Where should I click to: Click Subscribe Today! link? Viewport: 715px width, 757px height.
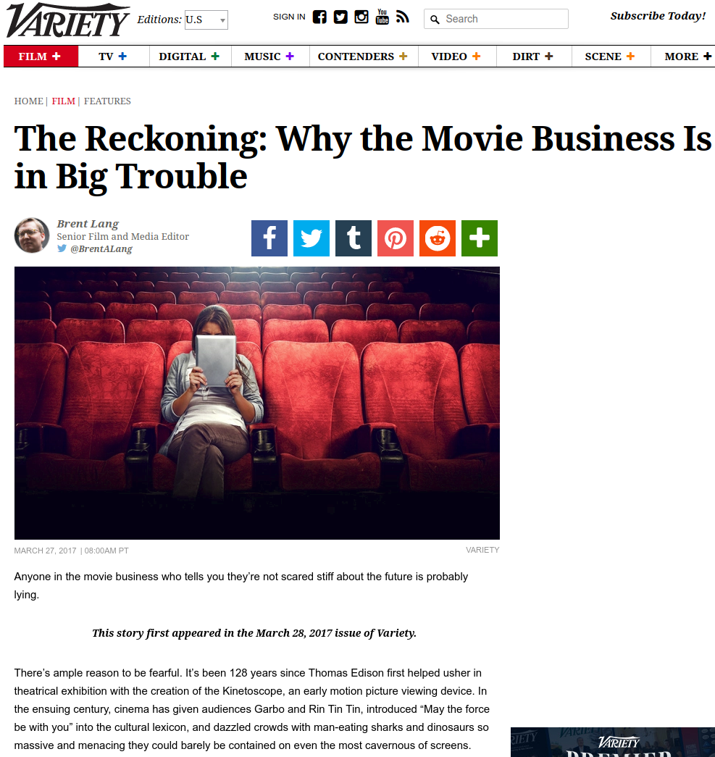(x=658, y=16)
